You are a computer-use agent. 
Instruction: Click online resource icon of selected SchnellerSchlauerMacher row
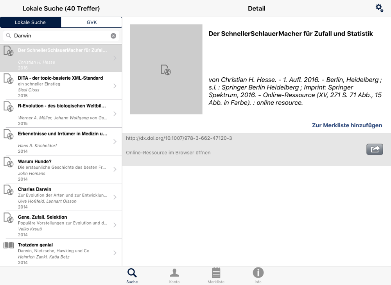(x=9, y=51)
